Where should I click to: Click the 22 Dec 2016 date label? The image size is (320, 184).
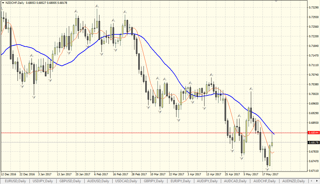27,174
